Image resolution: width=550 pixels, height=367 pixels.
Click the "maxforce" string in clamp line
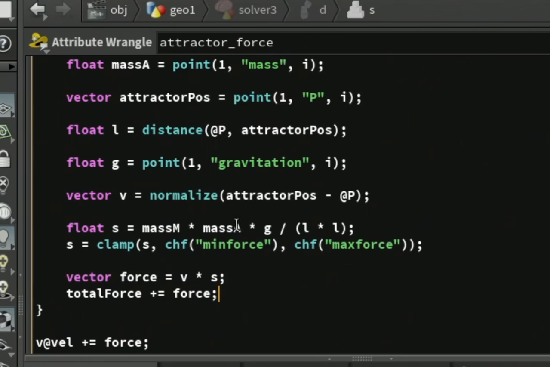(362, 245)
